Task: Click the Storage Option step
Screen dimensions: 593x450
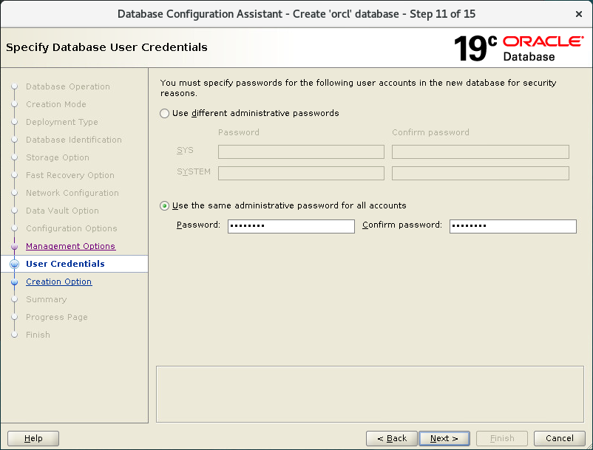Action: pos(58,157)
